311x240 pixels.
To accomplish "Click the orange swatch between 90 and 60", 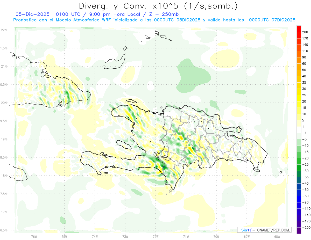I will [299, 61].
